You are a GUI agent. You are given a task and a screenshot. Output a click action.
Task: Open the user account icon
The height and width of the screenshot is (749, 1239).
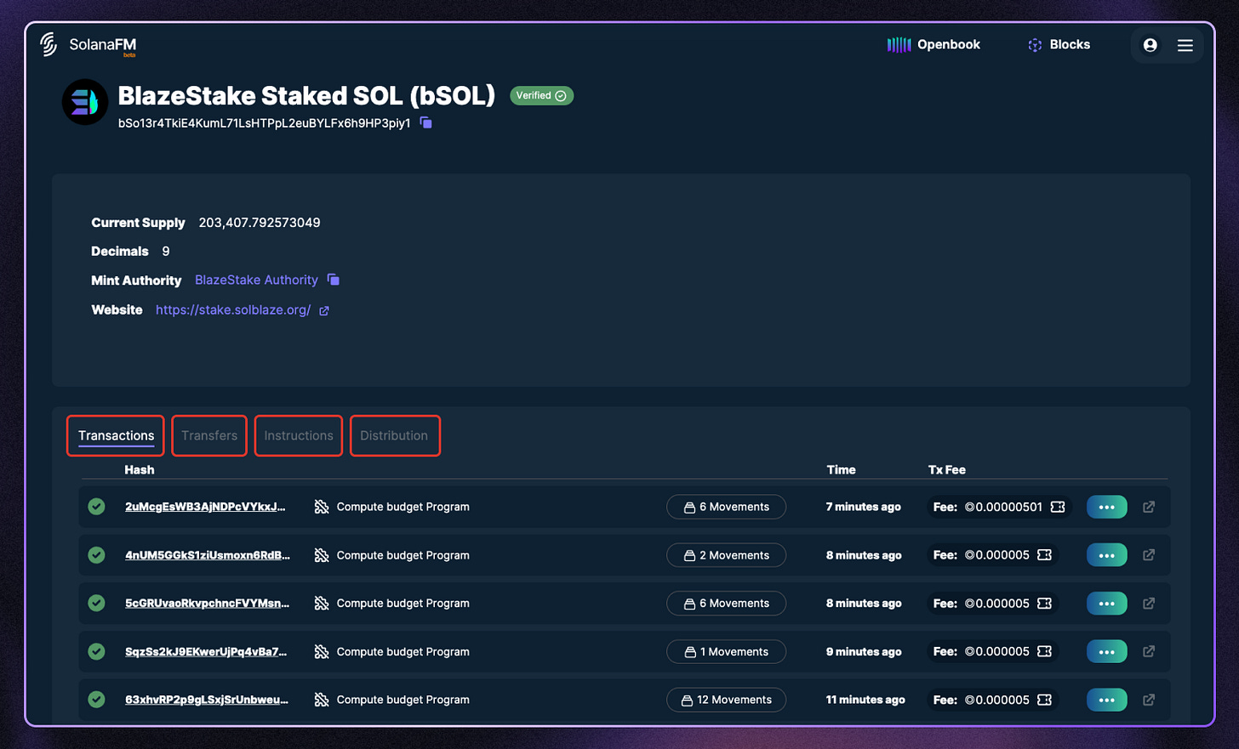[x=1150, y=45]
